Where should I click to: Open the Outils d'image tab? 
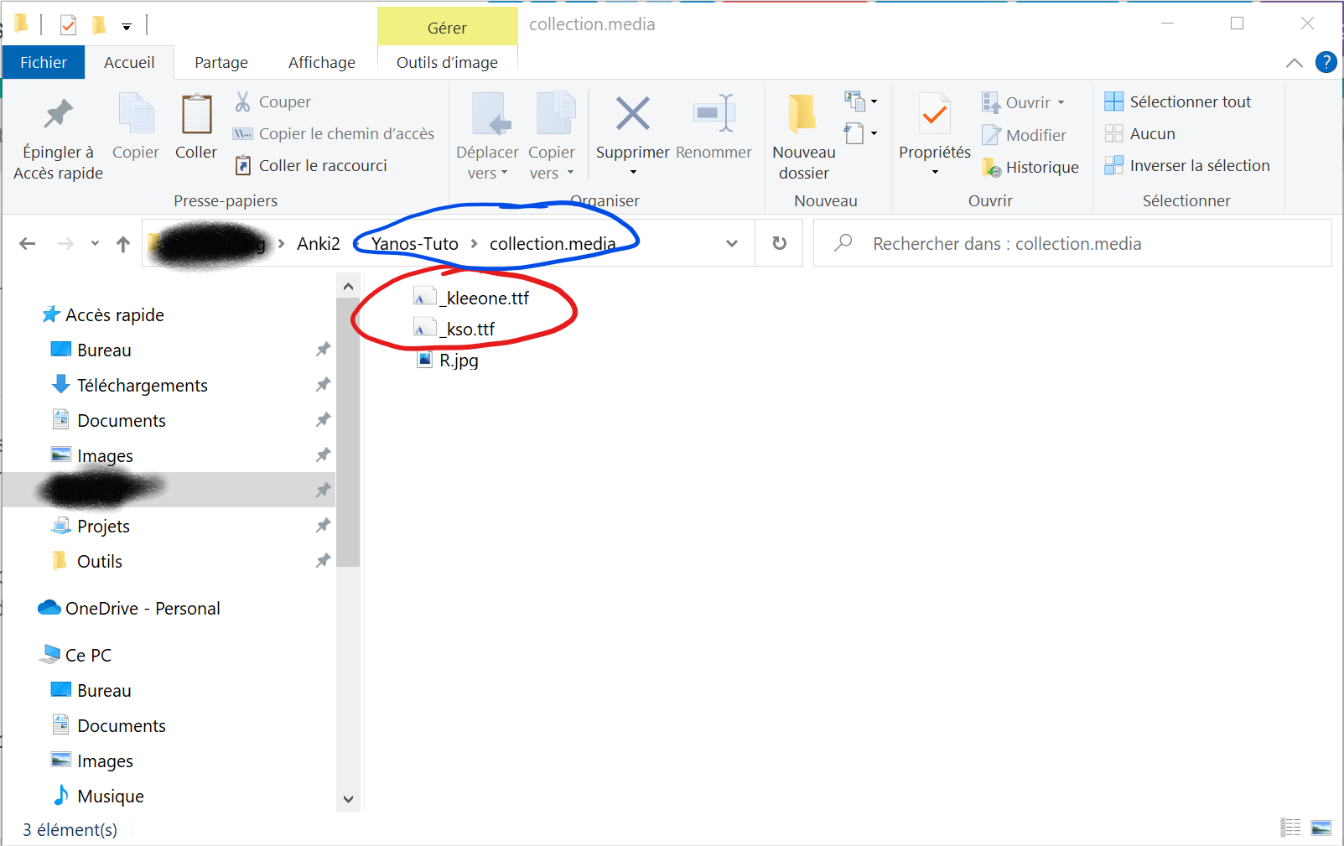click(447, 61)
